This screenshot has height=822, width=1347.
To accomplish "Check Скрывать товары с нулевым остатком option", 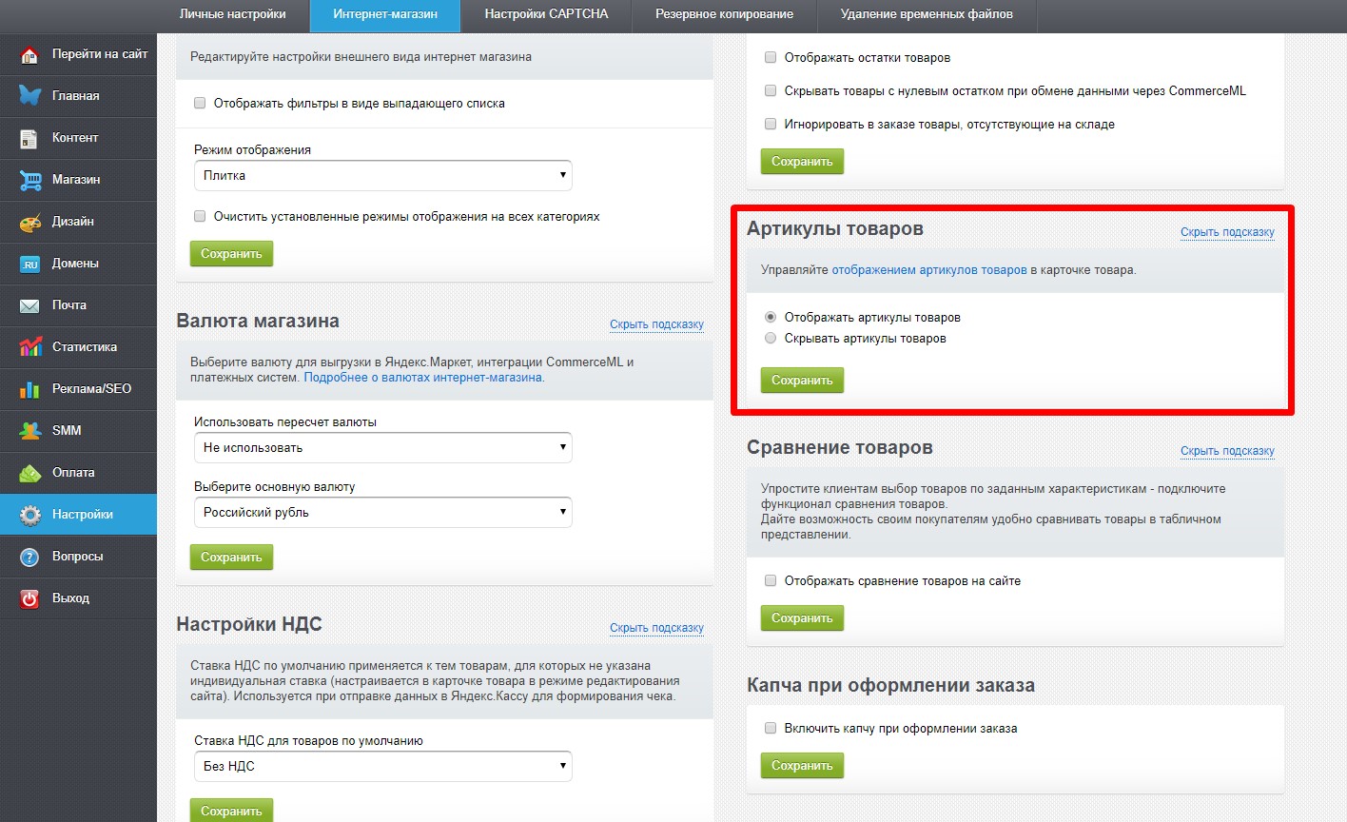I will pos(771,90).
